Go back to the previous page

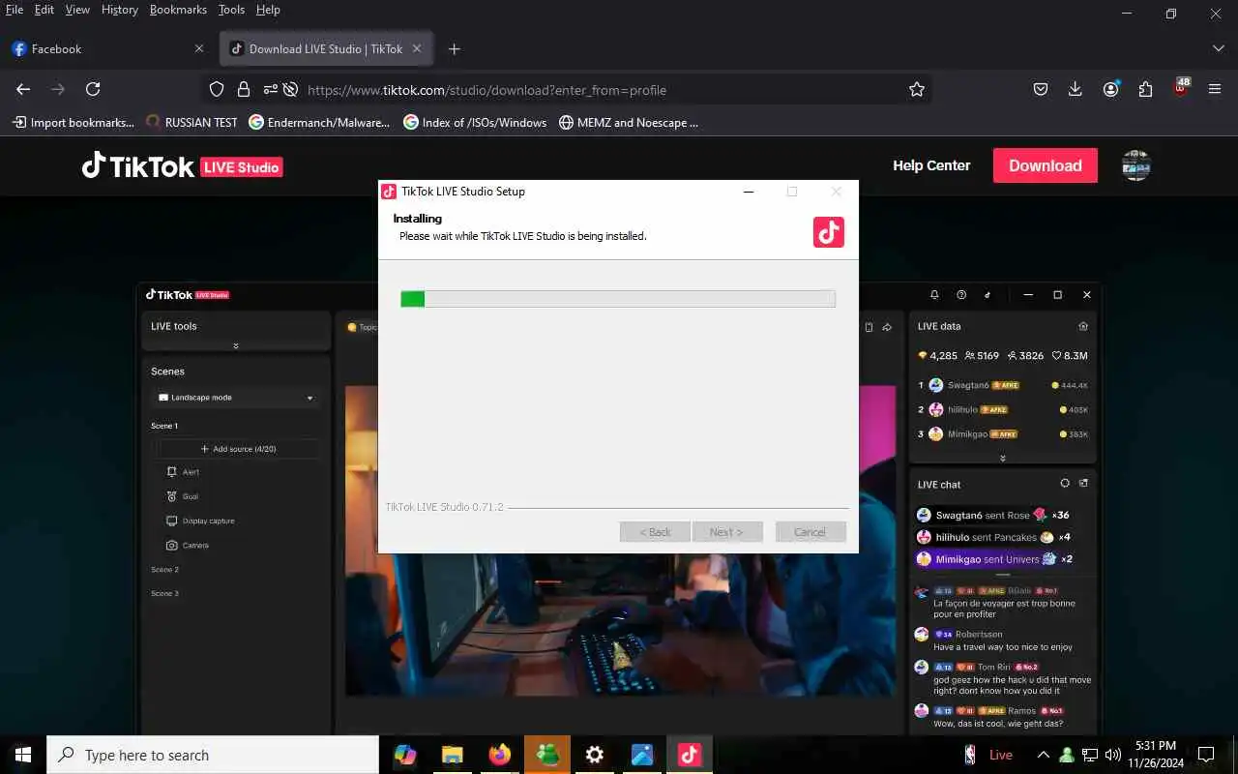[23, 89]
